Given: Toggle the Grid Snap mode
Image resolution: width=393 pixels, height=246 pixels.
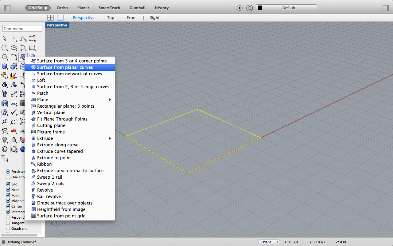Looking at the screenshot, I should click(38, 8).
